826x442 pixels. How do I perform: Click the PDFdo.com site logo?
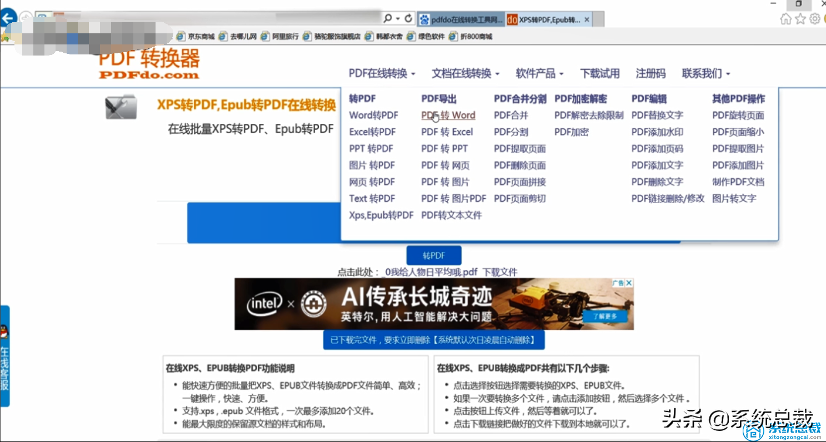pos(149,64)
